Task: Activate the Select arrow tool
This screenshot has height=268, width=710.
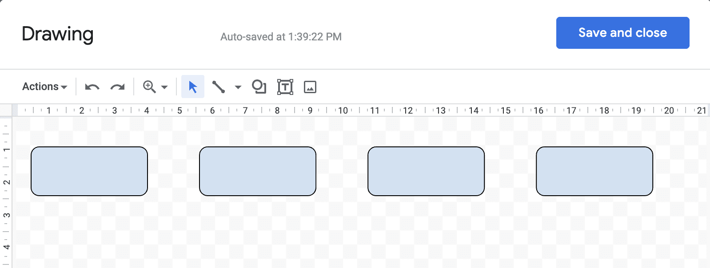Action: click(193, 87)
